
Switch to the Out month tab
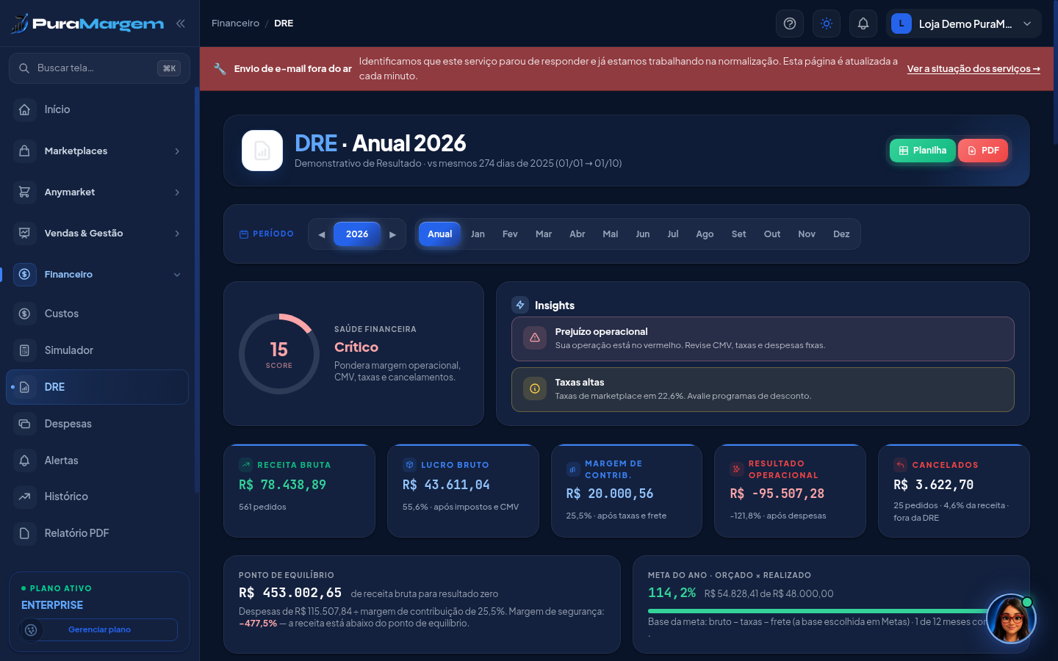pos(772,234)
